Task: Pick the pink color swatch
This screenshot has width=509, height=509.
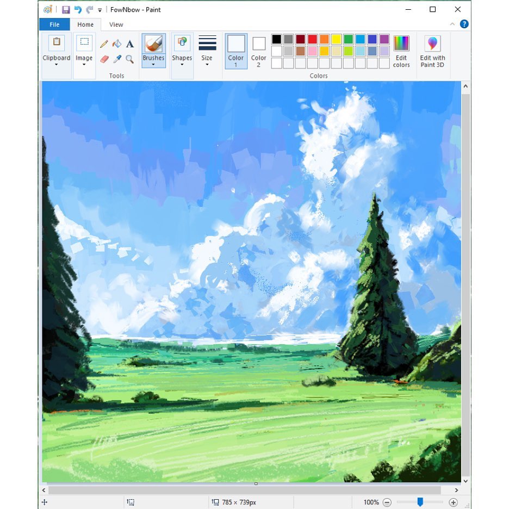Action: 312,51
